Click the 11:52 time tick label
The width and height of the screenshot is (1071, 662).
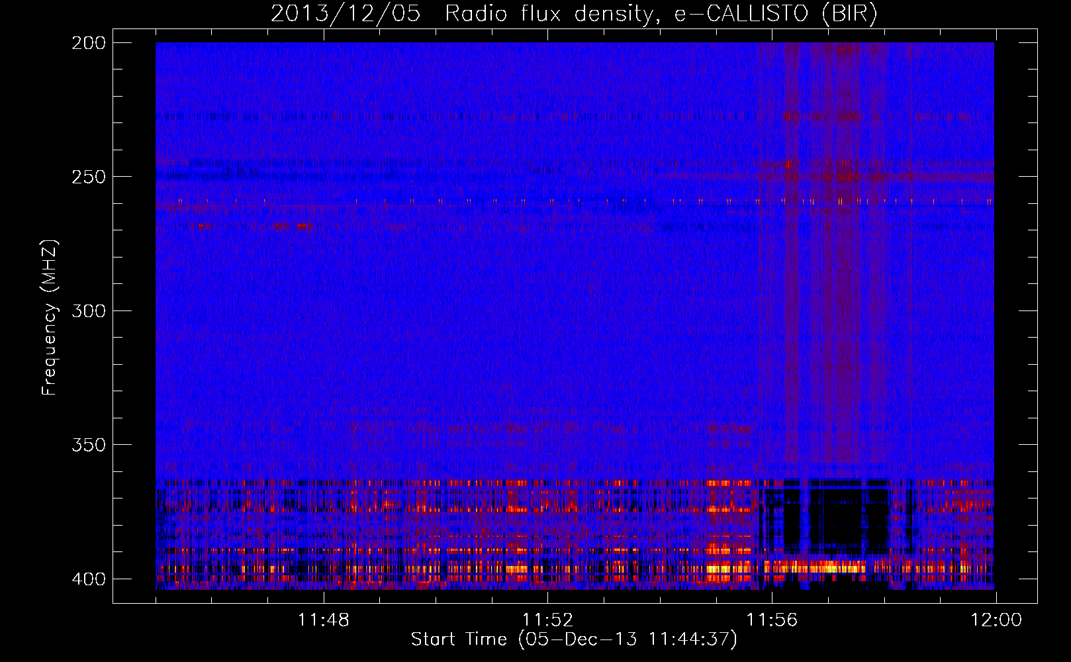(547, 620)
